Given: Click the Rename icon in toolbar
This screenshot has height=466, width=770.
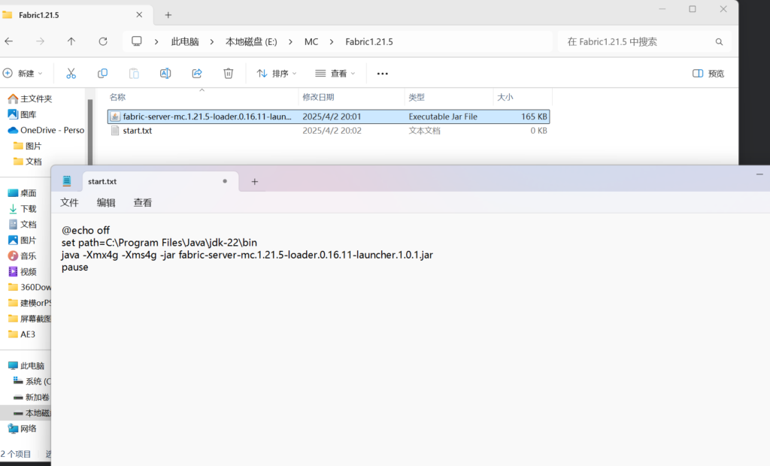Looking at the screenshot, I should [x=165, y=73].
